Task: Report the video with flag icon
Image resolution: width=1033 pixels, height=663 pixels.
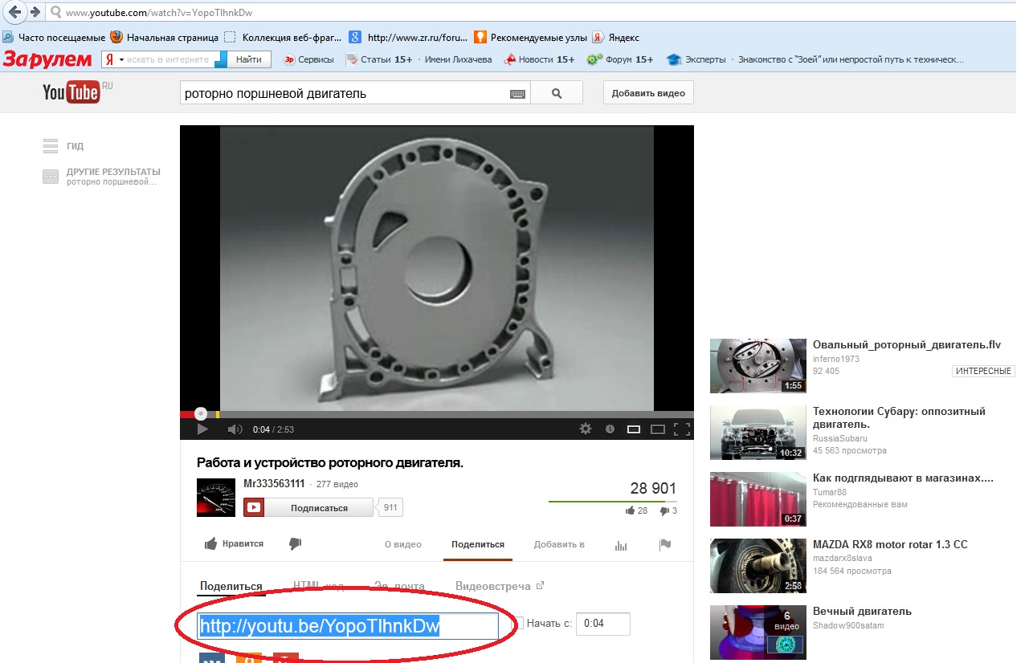Action: coord(664,544)
